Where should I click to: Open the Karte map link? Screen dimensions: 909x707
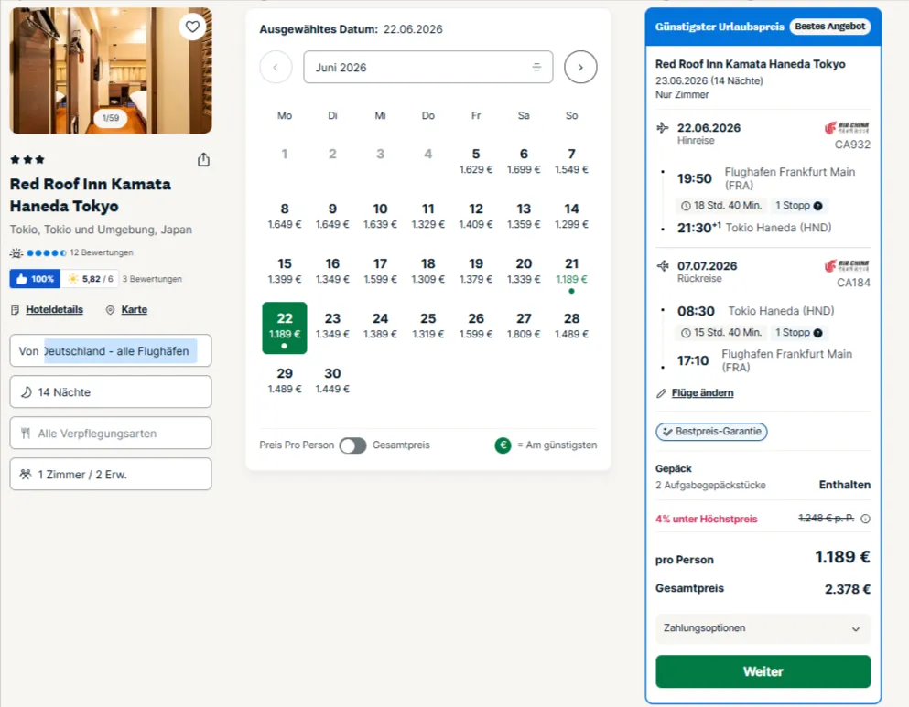[134, 310]
